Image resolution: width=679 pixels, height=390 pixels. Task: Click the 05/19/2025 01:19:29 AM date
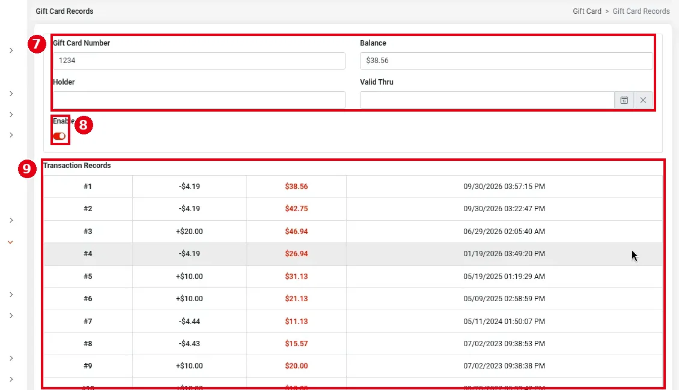tap(504, 276)
